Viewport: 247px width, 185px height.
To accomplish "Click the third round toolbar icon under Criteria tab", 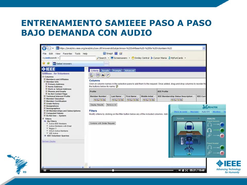I will point(103,75).
